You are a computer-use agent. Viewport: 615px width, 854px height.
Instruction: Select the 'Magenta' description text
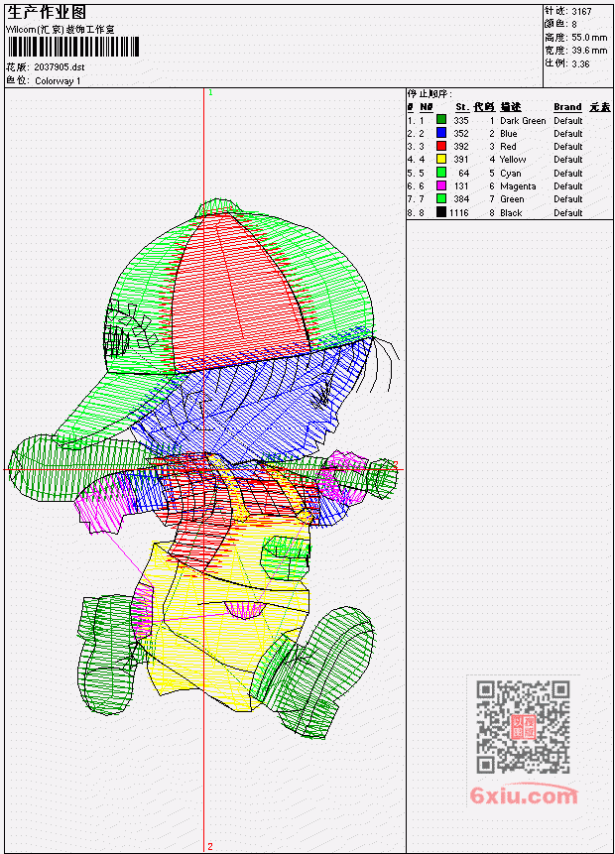518,186
